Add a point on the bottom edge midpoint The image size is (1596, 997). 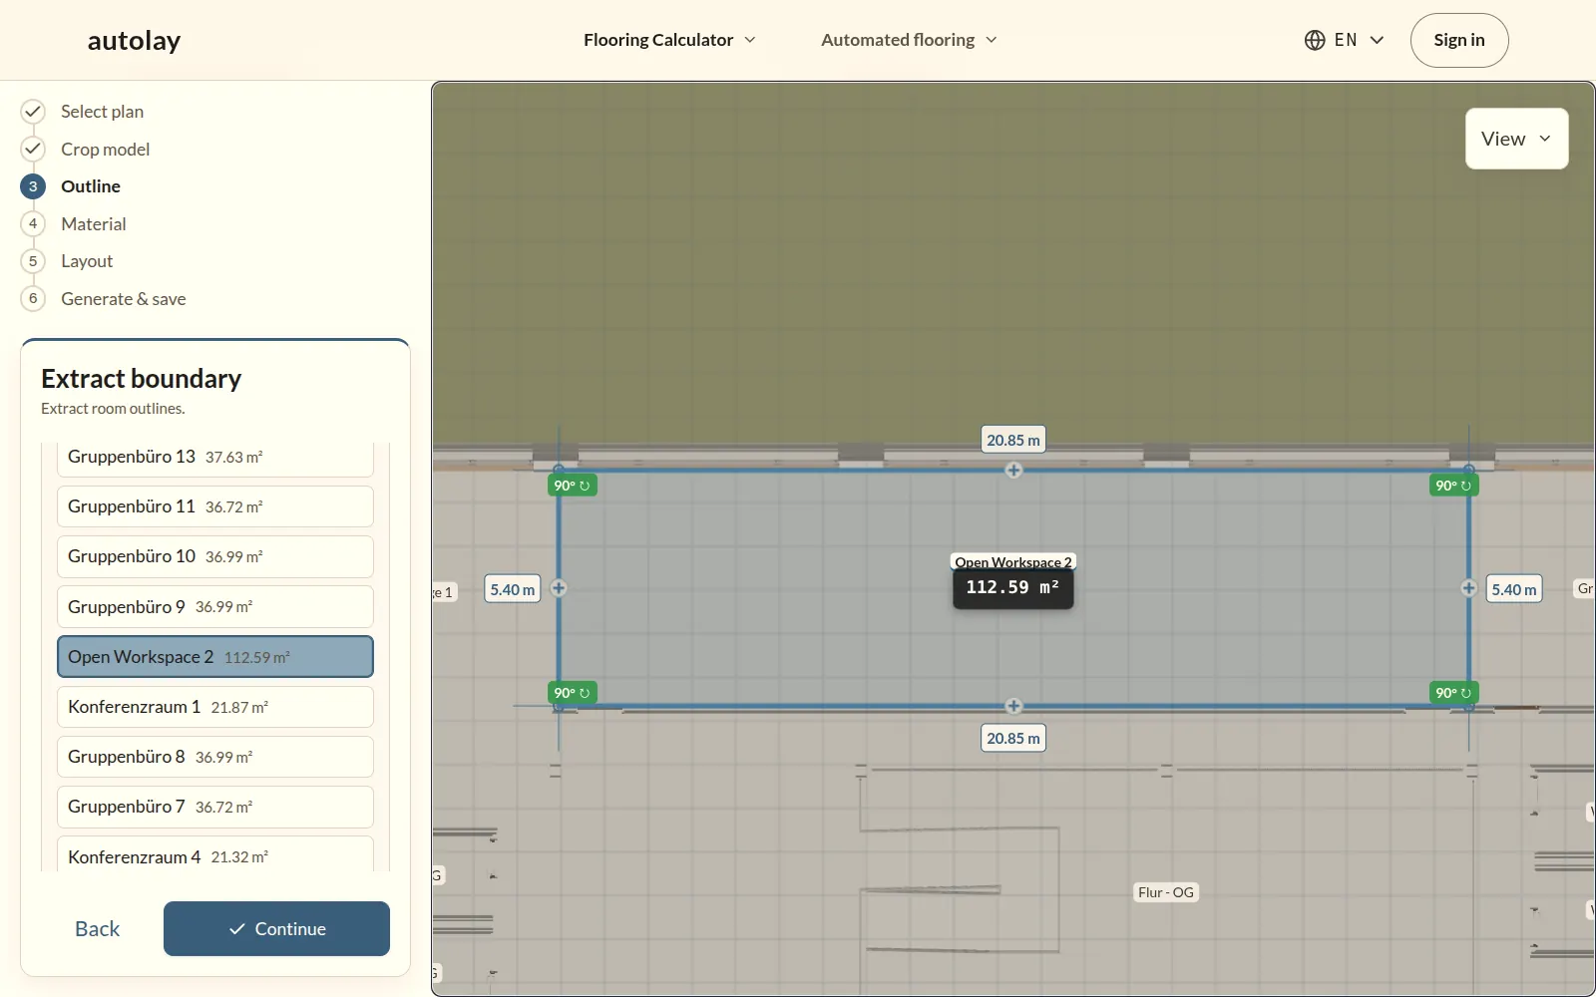coord(1013,706)
